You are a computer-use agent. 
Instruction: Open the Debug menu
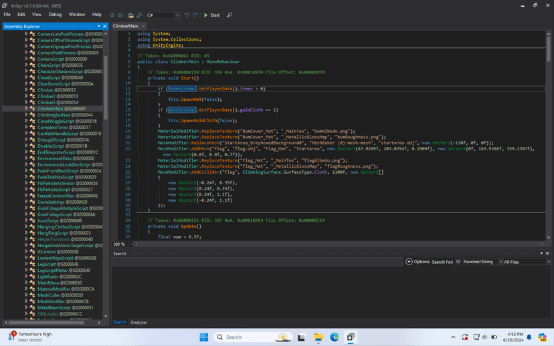click(55, 15)
